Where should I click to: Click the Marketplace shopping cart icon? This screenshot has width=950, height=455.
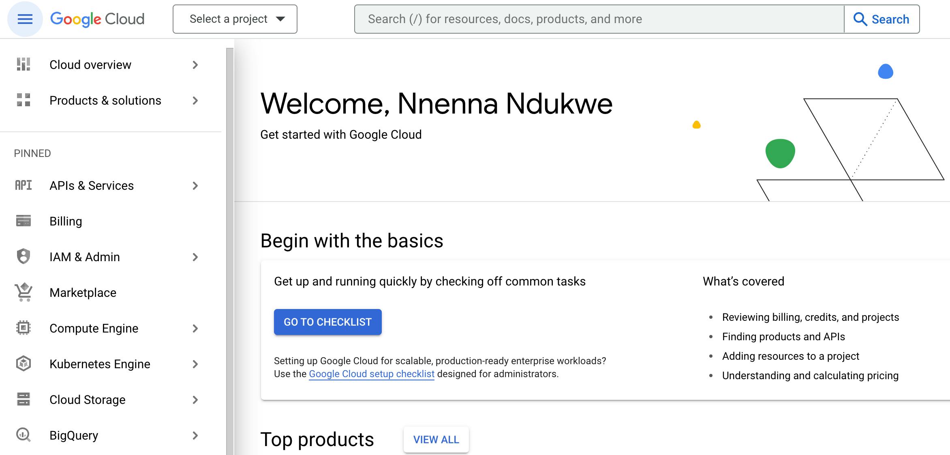[x=24, y=292]
